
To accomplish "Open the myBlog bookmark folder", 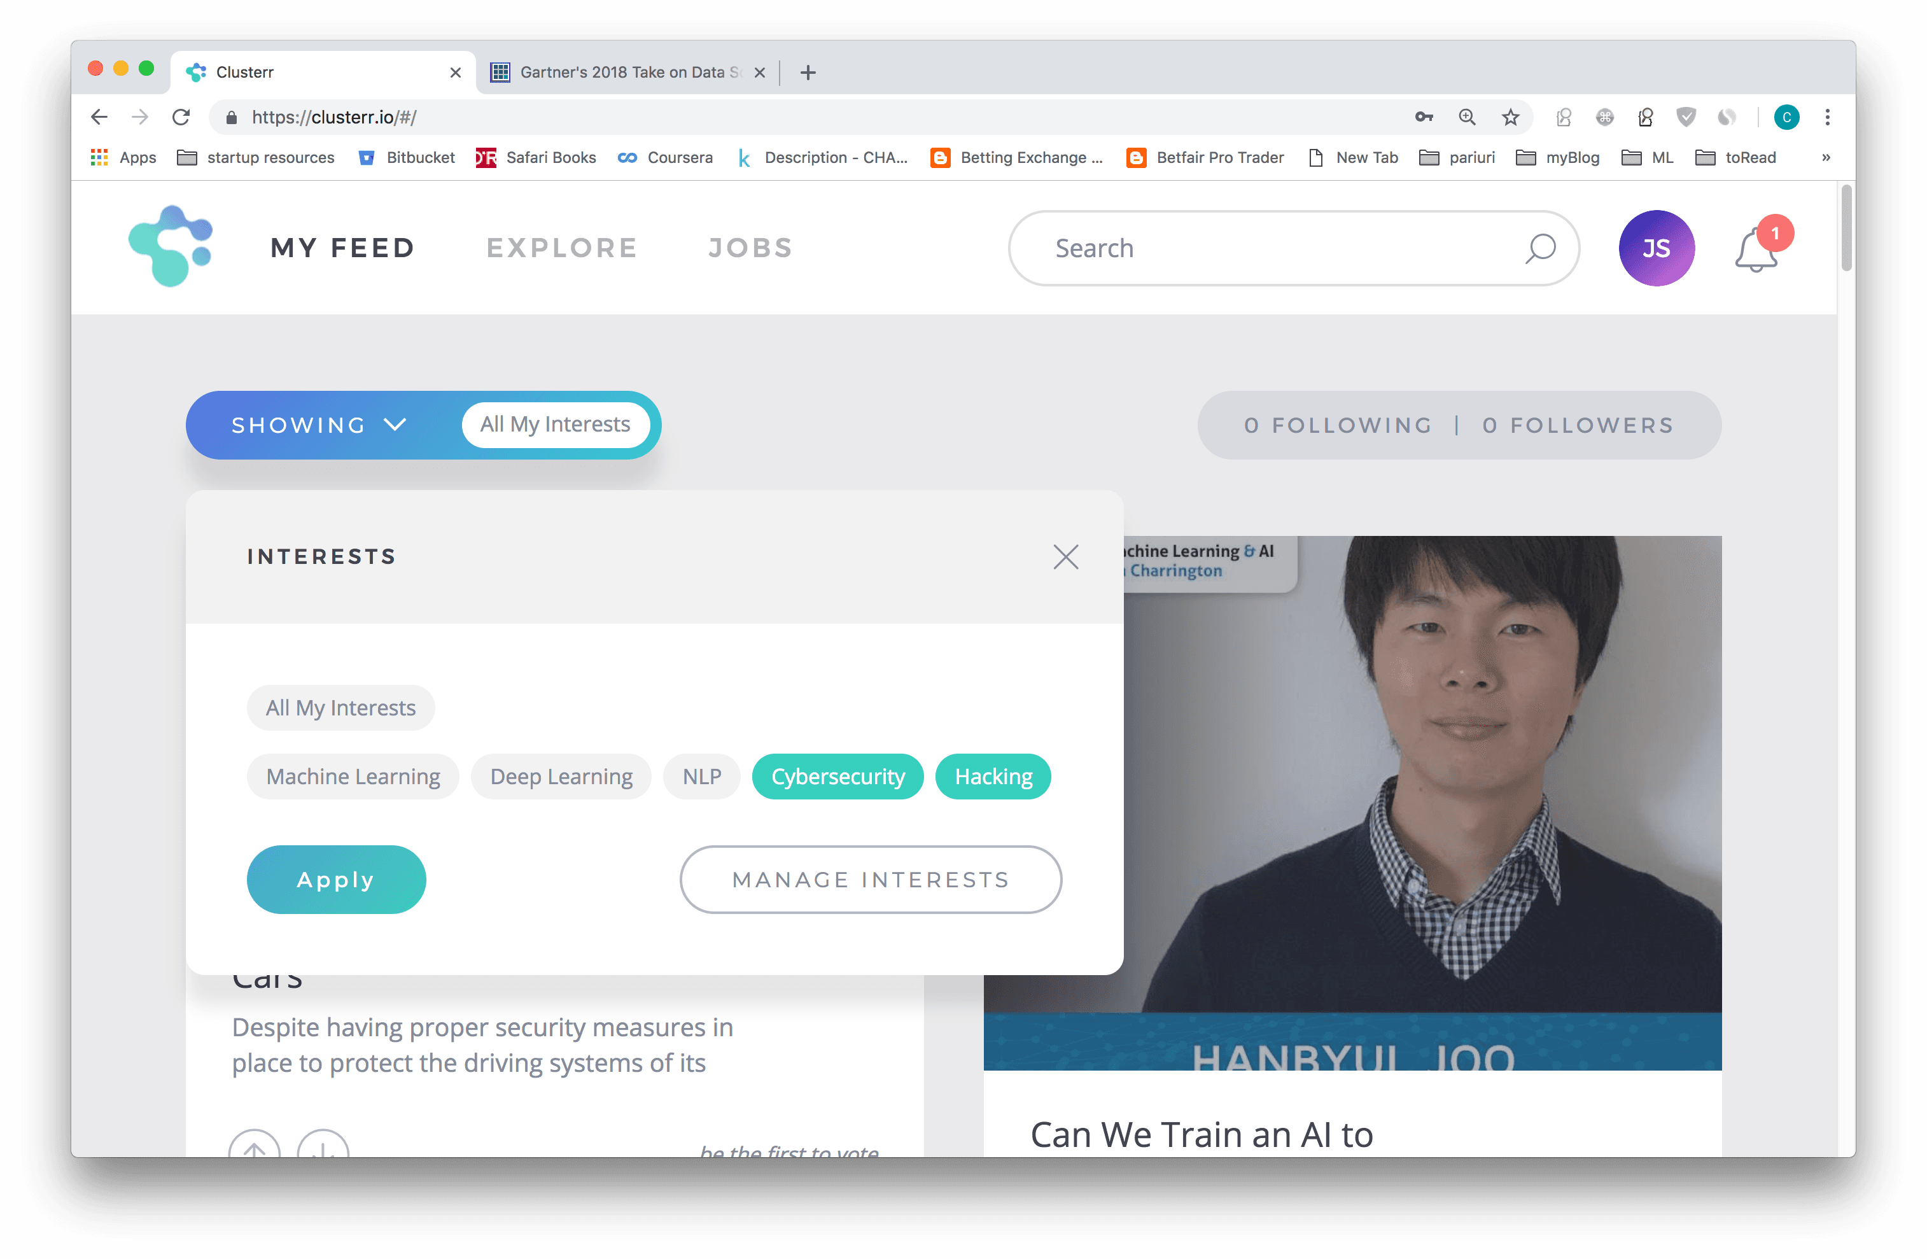I will 1558,158.
